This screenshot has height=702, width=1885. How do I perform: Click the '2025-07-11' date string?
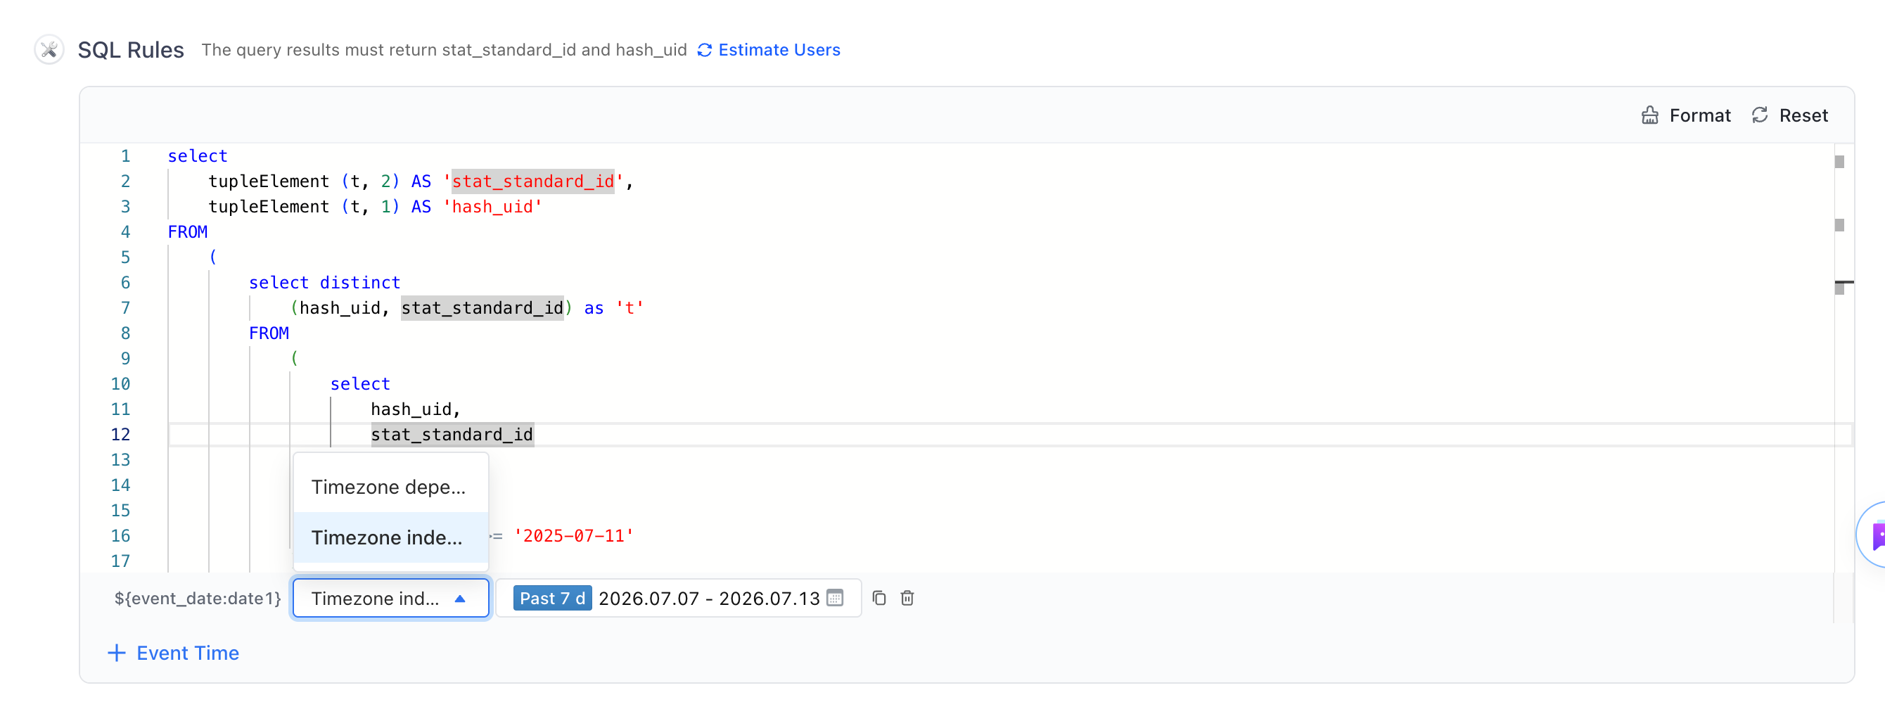pyautogui.click(x=574, y=536)
